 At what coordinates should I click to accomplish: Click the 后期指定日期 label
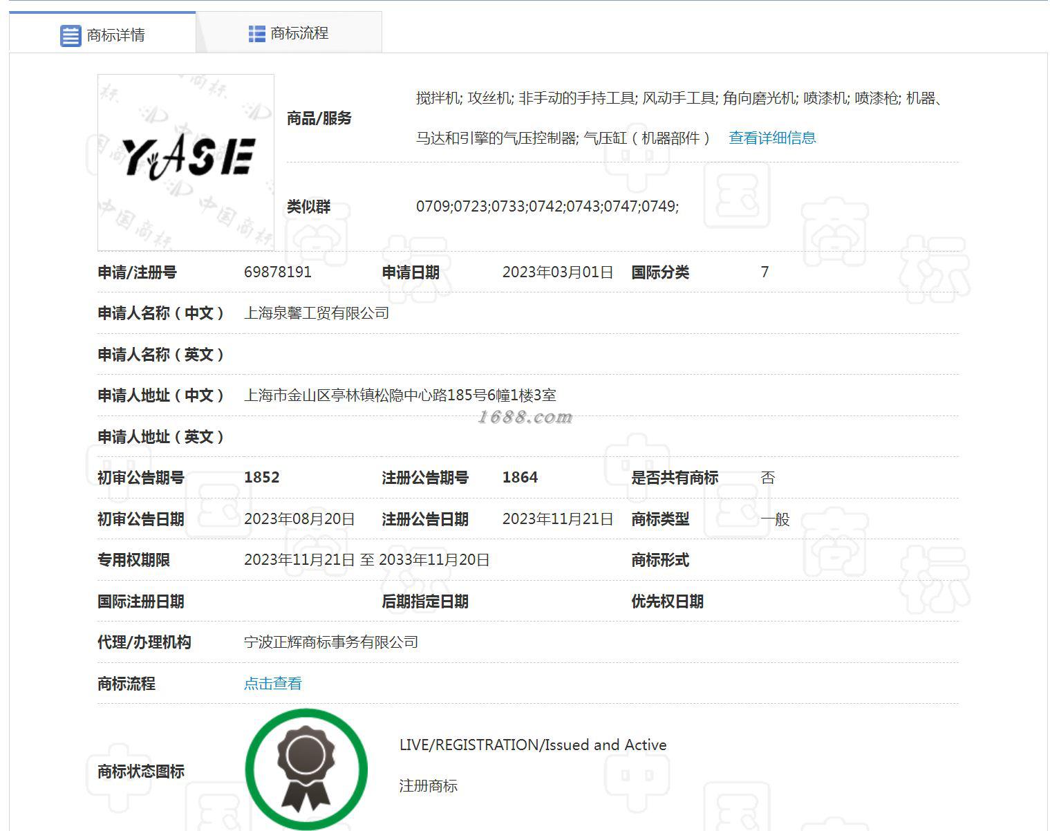tap(425, 601)
